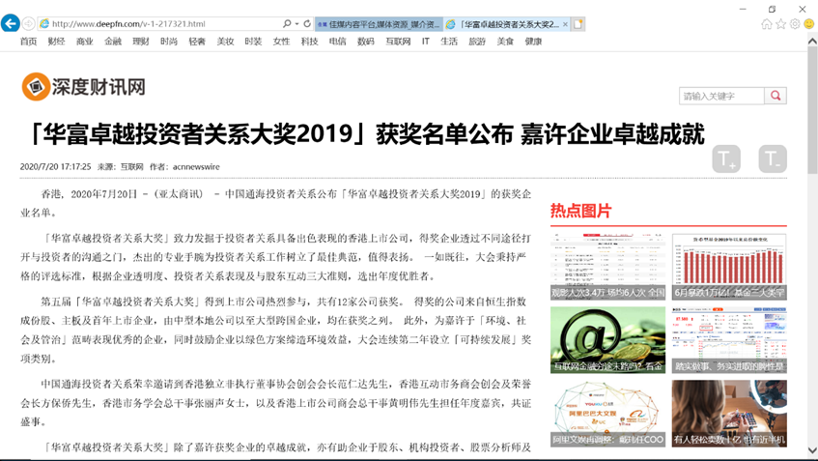Image resolution: width=818 pixels, height=461 pixels.
Task: Open favorites star icon
Action: click(780, 24)
